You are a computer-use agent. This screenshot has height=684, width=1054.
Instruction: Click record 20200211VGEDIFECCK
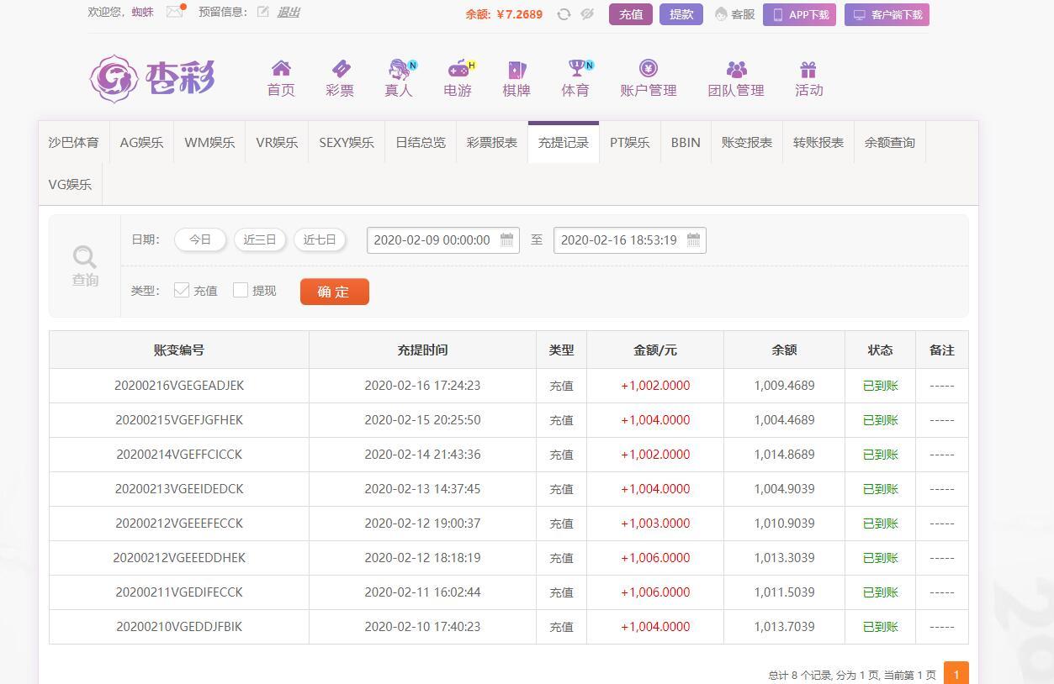179,592
